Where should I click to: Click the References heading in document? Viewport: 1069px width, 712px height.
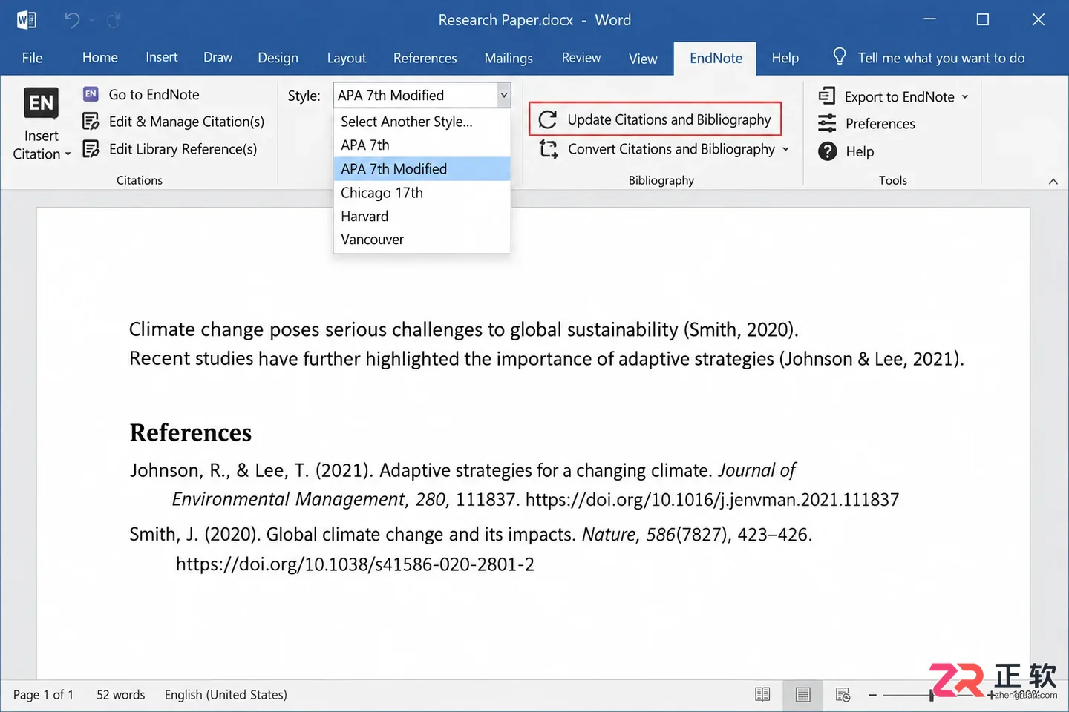[x=191, y=432]
